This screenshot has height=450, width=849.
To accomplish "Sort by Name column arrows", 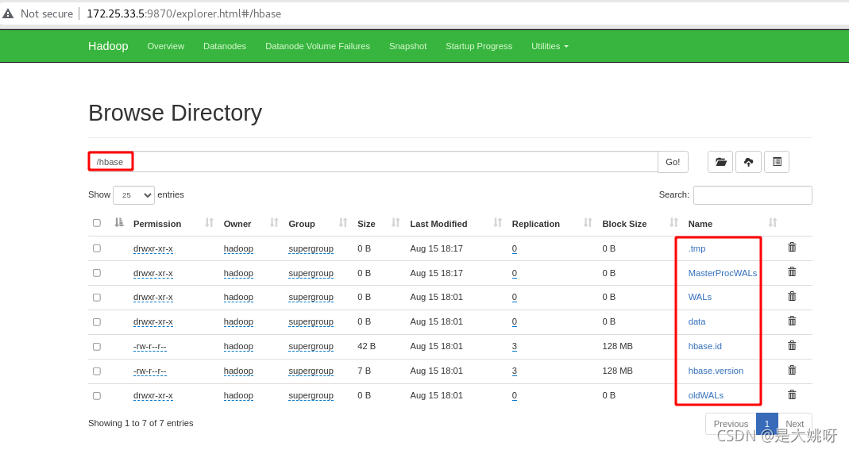I will point(773,223).
